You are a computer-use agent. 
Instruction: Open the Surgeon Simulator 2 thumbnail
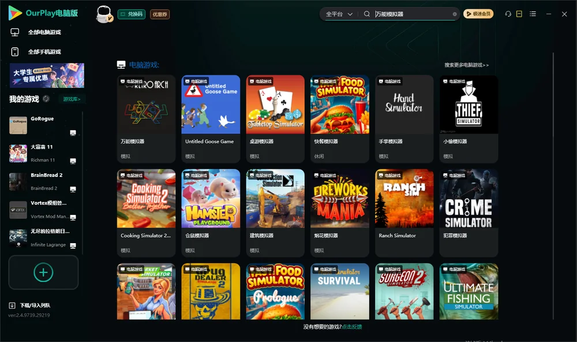click(x=404, y=291)
